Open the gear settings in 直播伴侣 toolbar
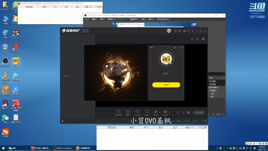The width and height of the screenshot is (268, 151). (189, 112)
